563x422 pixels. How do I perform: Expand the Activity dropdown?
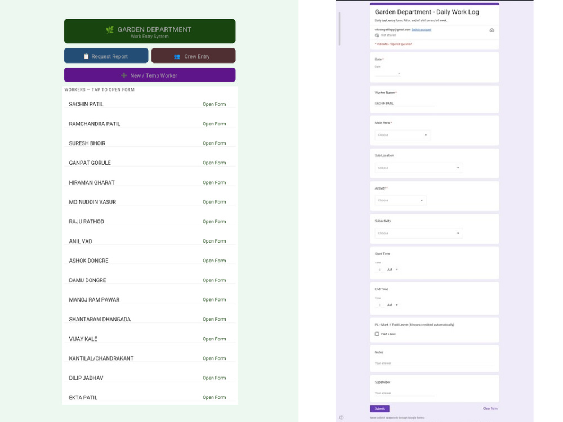click(x=400, y=200)
